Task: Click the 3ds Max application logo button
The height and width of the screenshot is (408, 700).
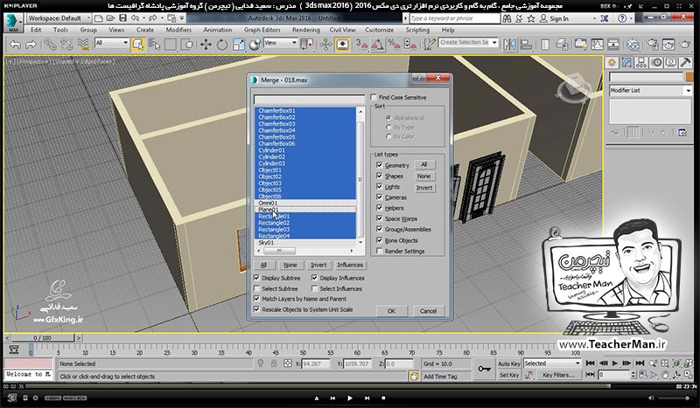Action: click(12, 22)
